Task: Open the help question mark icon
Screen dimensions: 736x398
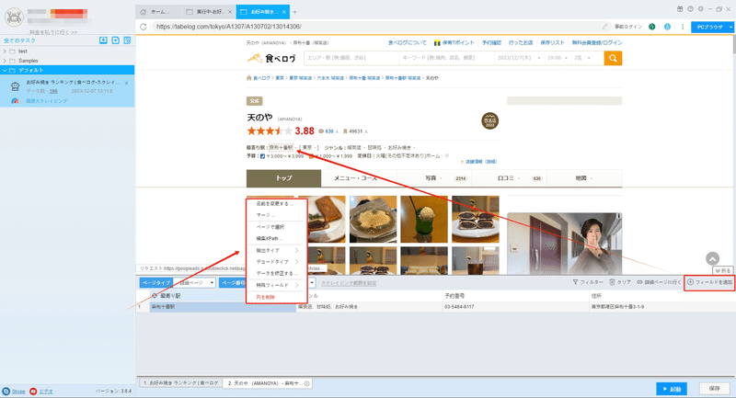Action: [x=690, y=9]
